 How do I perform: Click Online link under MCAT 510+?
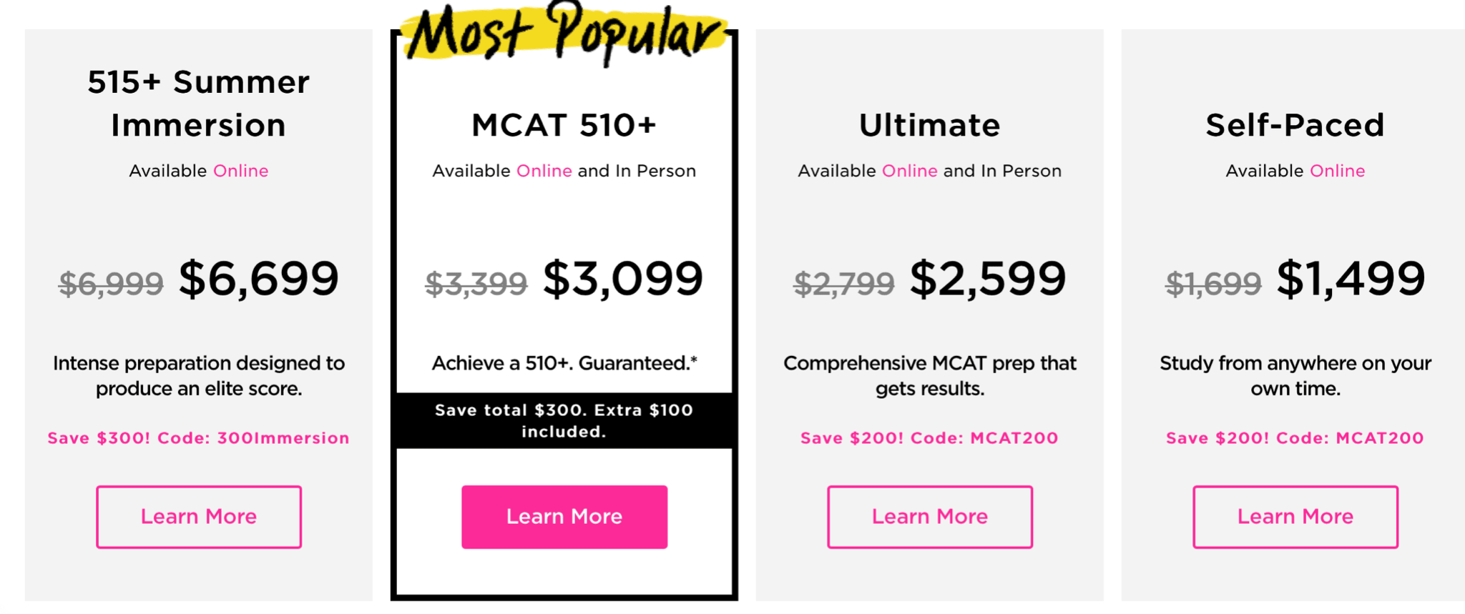544,171
